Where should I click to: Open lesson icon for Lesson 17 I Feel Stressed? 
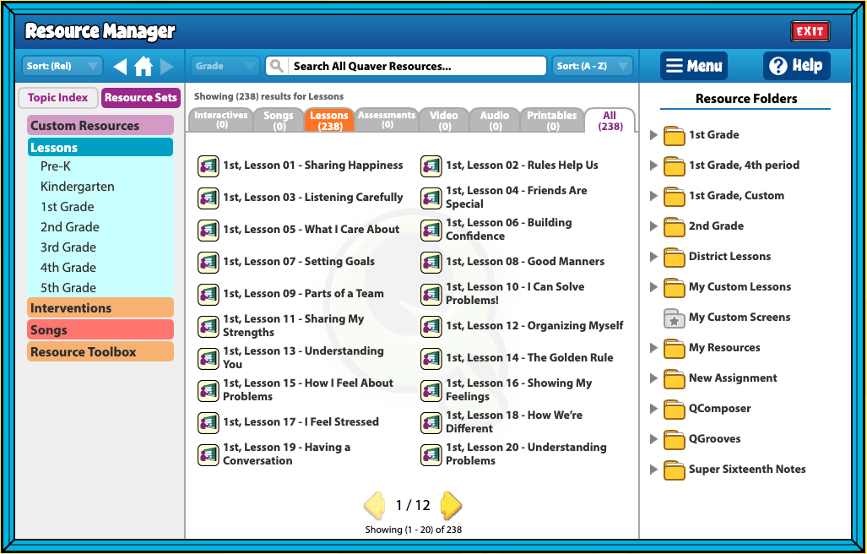point(208,422)
